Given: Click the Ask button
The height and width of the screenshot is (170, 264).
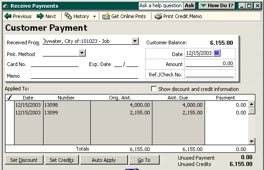Looking at the screenshot, I should point(190,6).
